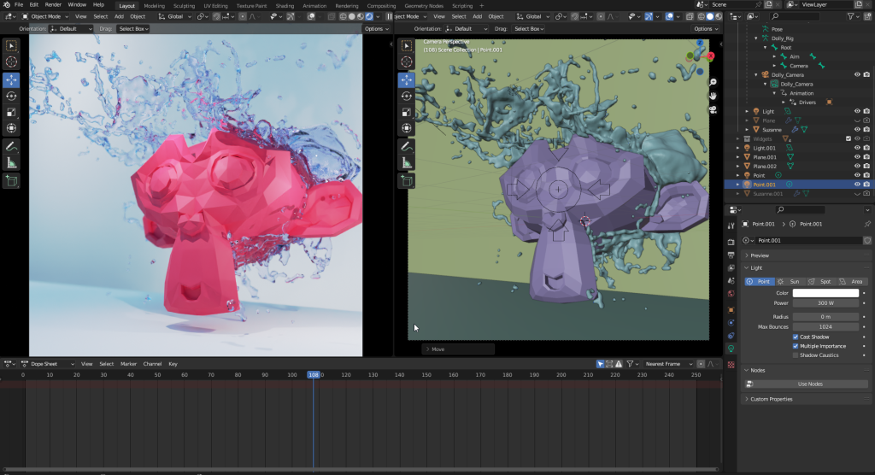This screenshot has width=875, height=475.
Task: Open the Render menu
Action: [53, 5]
